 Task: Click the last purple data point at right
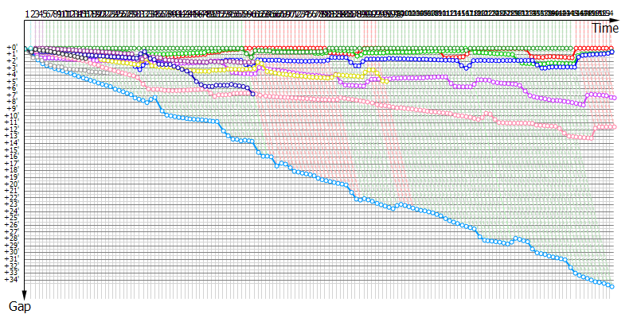(x=613, y=97)
